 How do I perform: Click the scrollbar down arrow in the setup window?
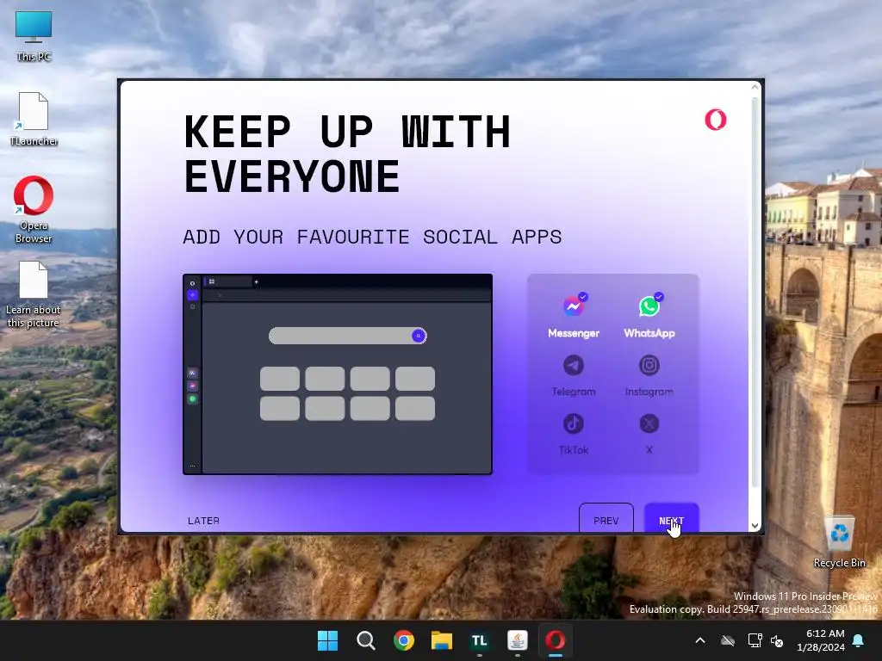[755, 526]
